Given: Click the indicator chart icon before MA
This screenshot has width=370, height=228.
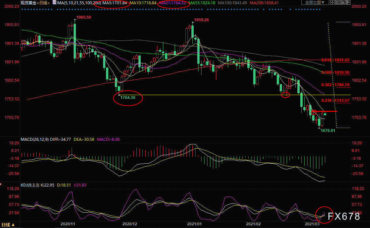Looking at the screenshot, I should [x=55, y=3].
